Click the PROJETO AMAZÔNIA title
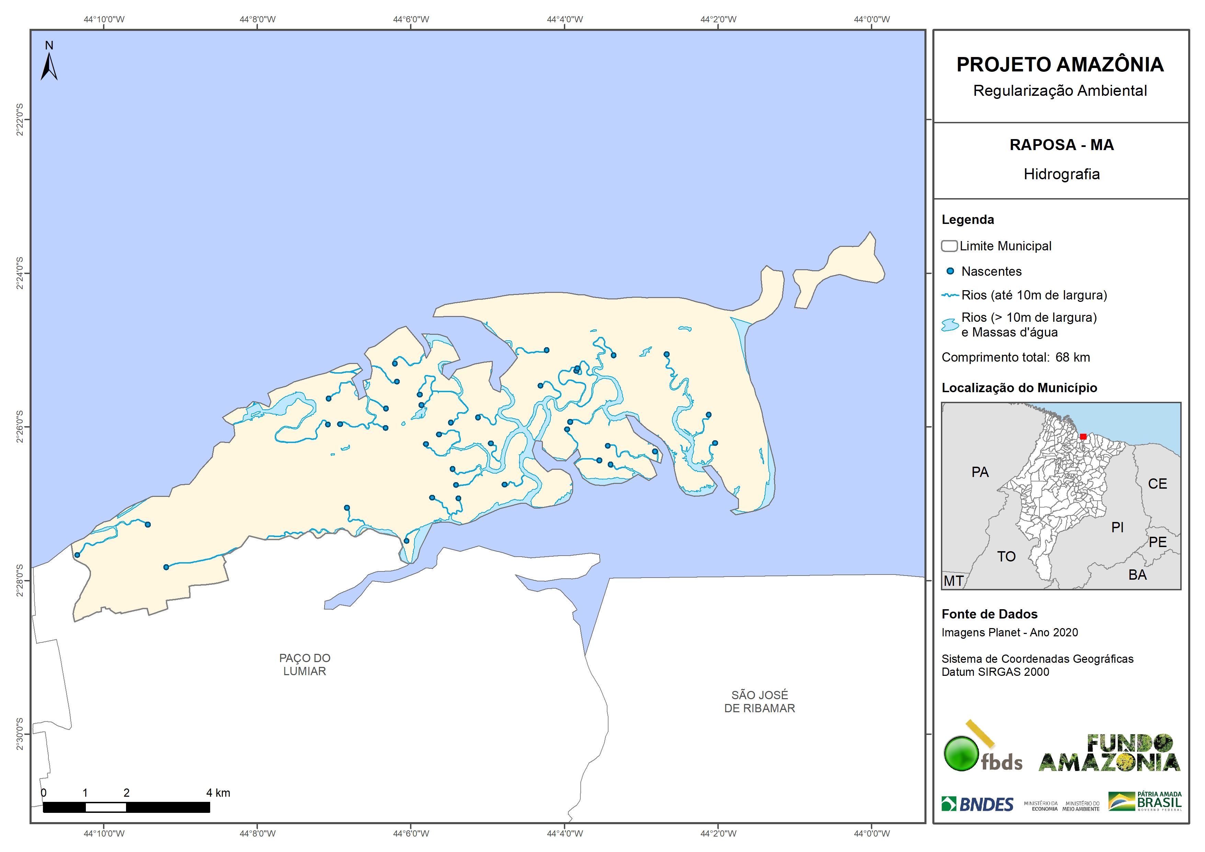 tap(1060, 65)
